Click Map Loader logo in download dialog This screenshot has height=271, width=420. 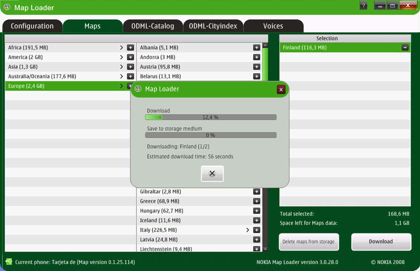click(x=138, y=89)
